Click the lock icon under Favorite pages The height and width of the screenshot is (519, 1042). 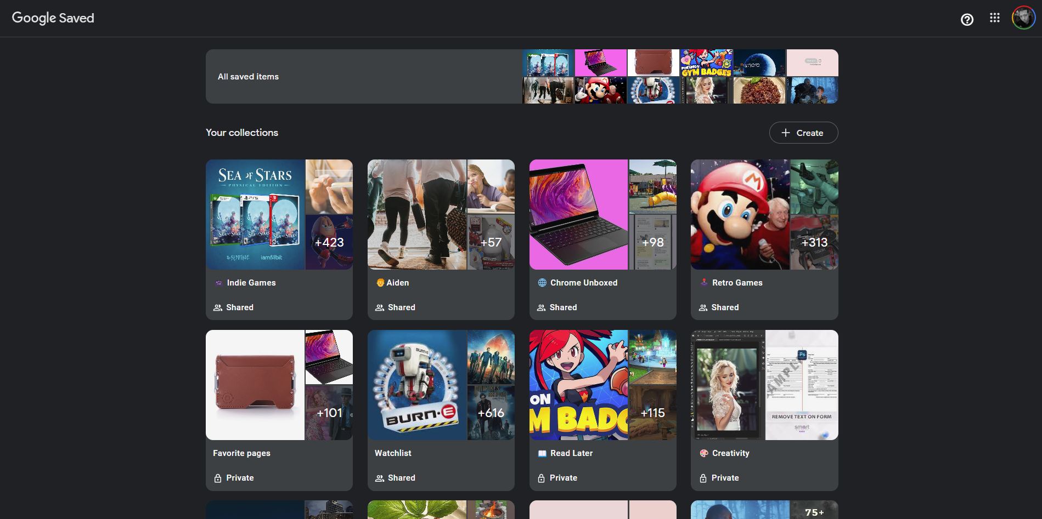(218, 478)
